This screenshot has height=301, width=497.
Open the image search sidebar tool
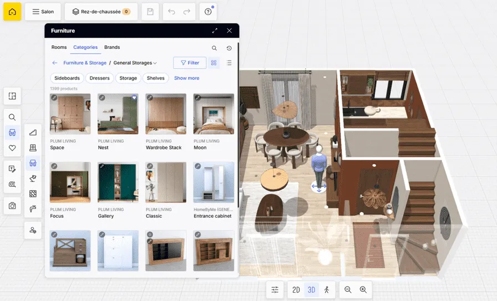pos(12,184)
